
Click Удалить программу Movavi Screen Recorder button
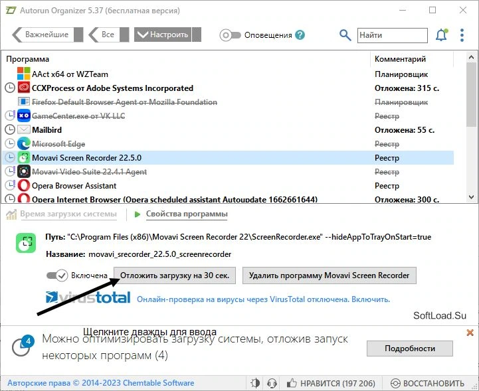tap(330, 275)
